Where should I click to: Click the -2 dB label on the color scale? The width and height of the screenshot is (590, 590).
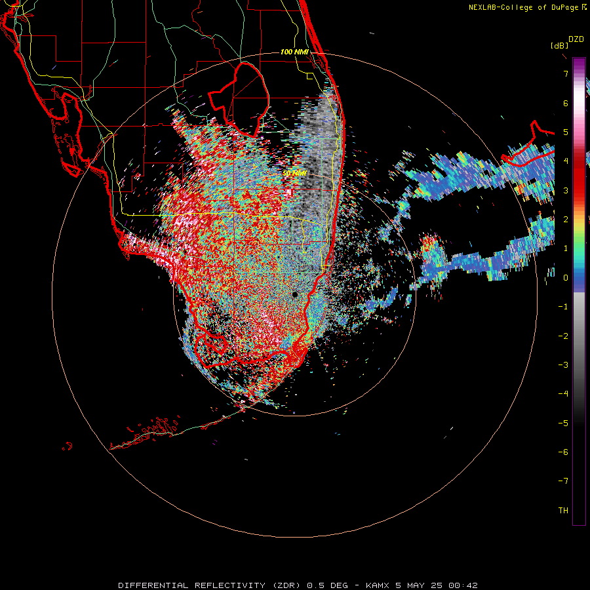click(x=563, y=336)
